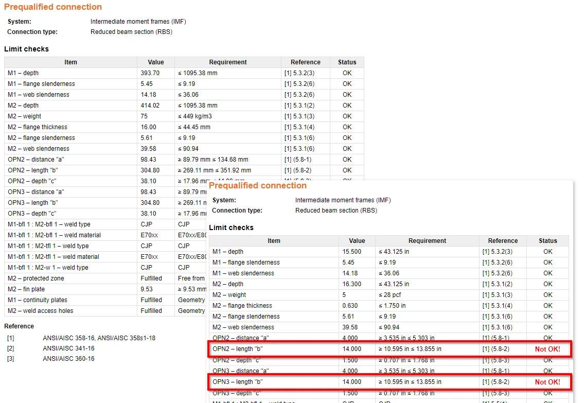
Task: Click '[1] 5.3.1(4)' reference in front report
Action: [x=497, y=305]
